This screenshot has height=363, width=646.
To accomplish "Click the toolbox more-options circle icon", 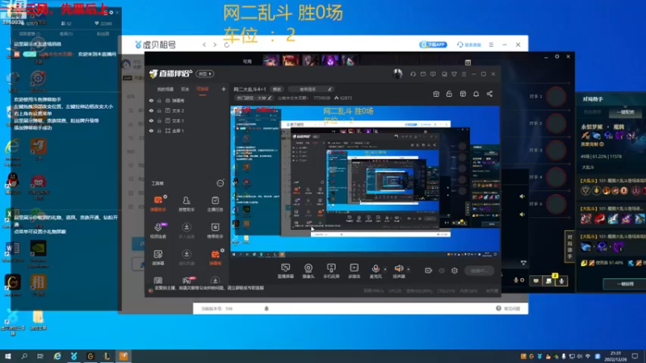I will click(220, 183).
